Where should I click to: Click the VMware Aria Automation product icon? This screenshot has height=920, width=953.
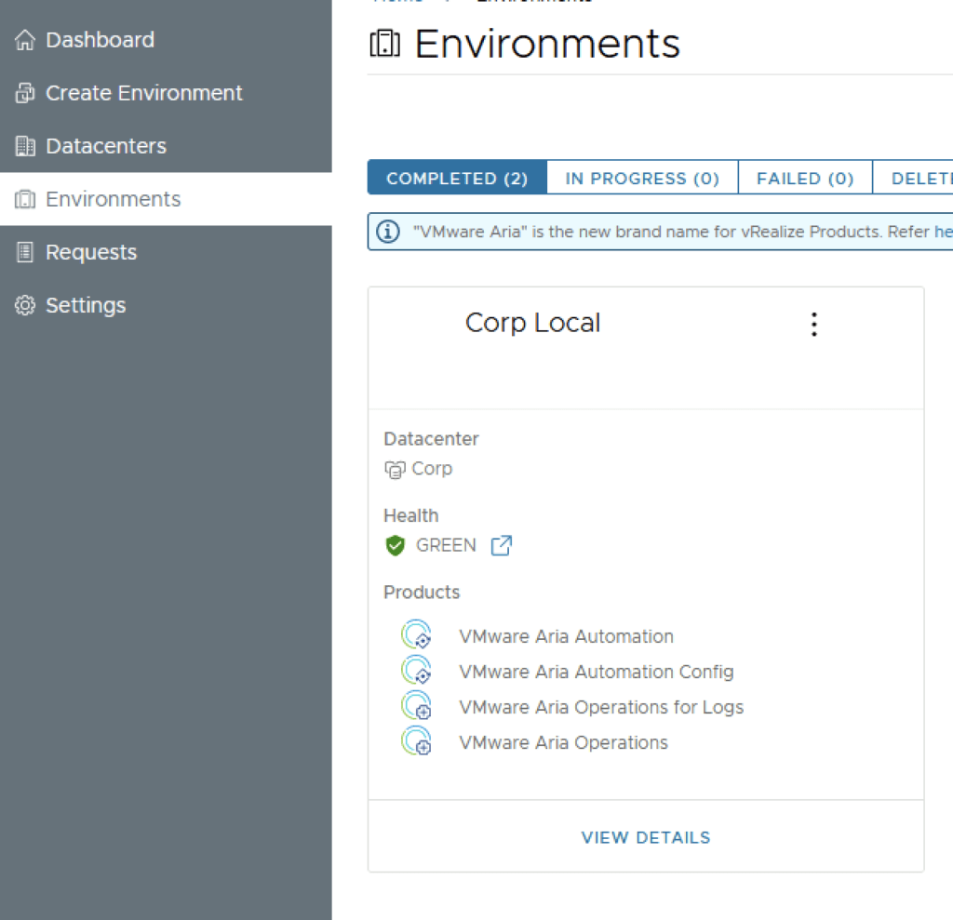pos(416,635)
